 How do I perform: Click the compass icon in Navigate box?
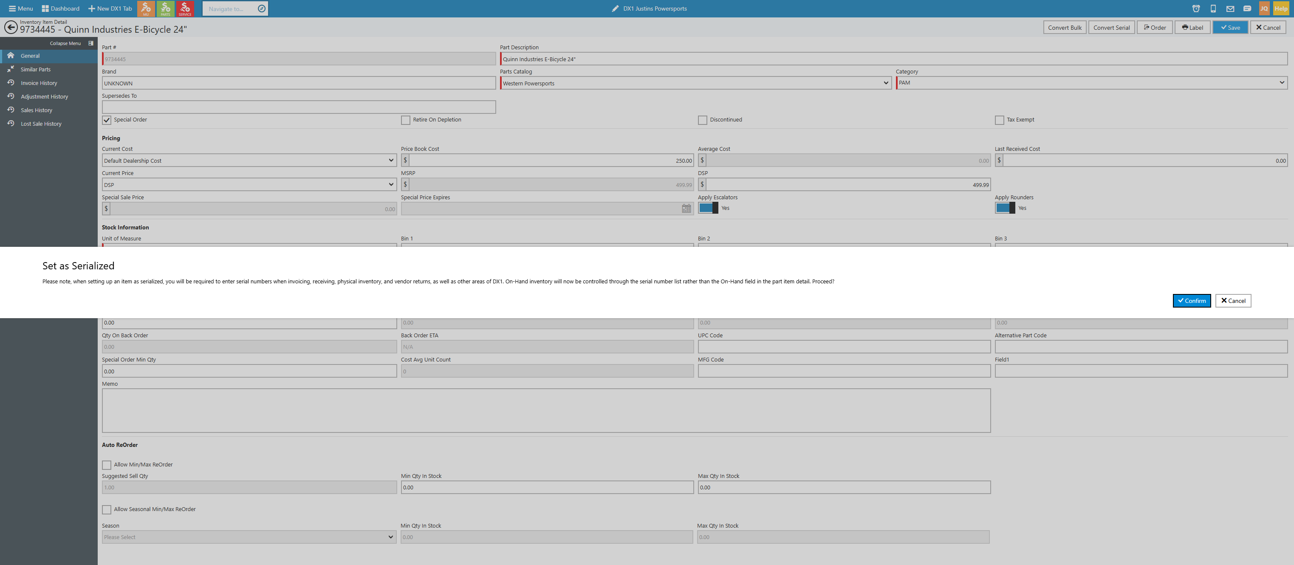tap(261, 8)
